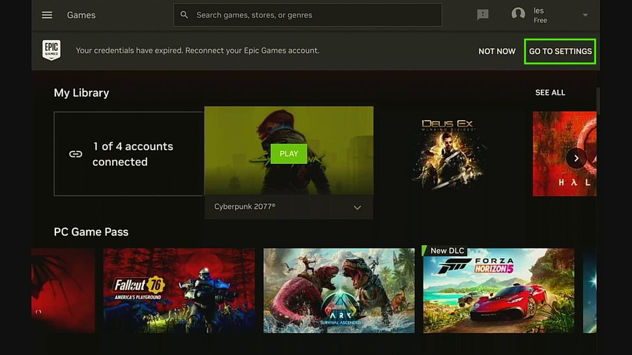Expand the Cyberpunk 2077 details chevron
Screen dimensions: 632x355
click(357, 207)
